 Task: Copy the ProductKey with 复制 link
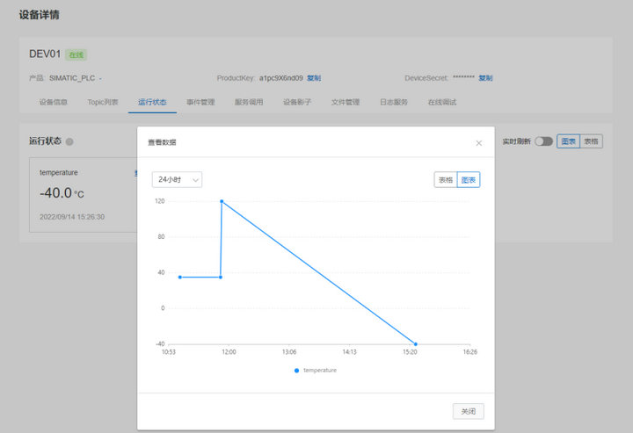314,77
